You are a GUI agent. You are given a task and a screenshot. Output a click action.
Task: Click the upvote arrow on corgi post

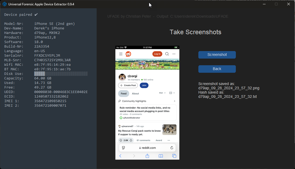(x=121, y=140)
